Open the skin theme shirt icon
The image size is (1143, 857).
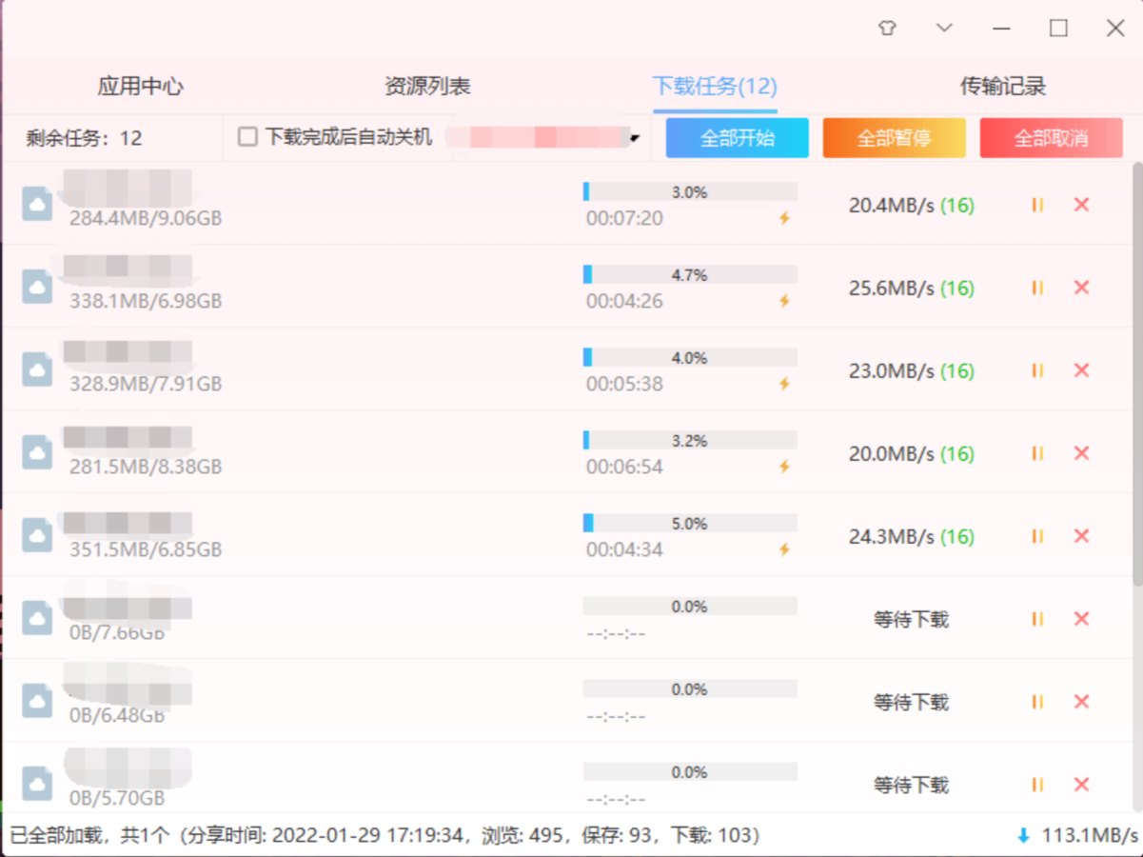pos(887,29)
